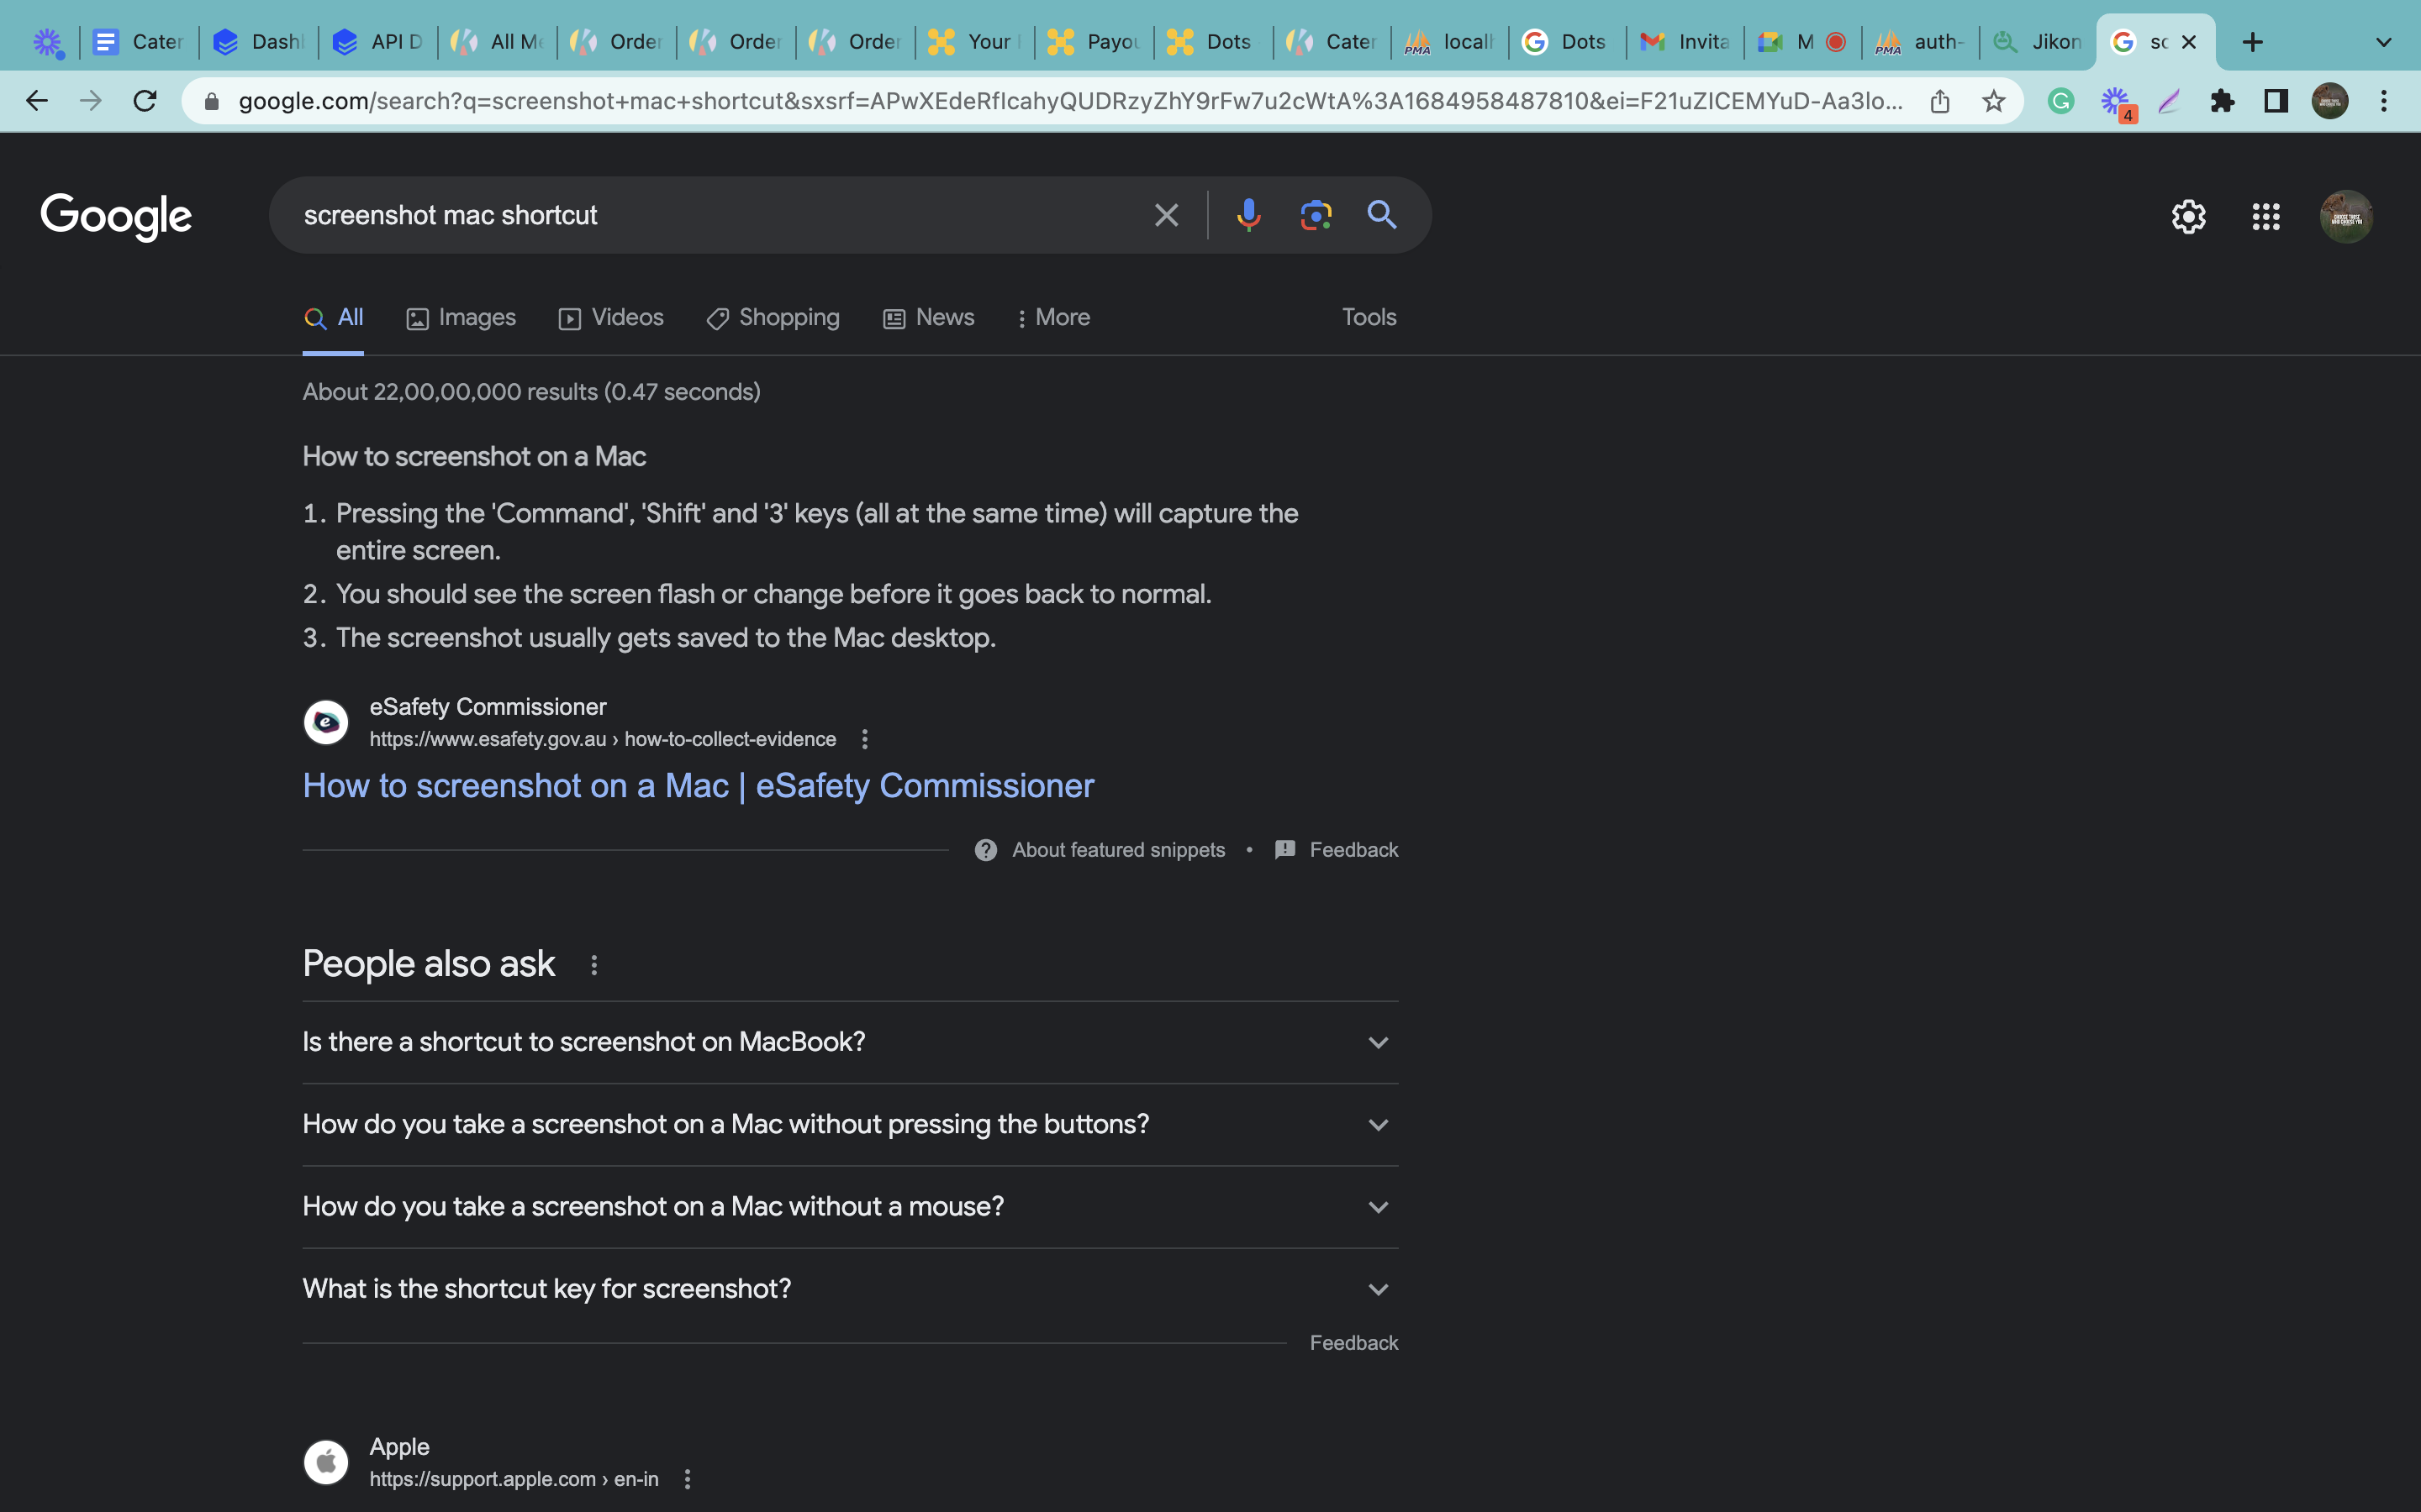2421x1512 pixels.
Task: Click the address bar URL
Action: point(1070,101)
